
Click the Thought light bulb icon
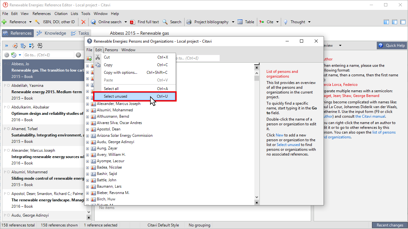point(286,22)
